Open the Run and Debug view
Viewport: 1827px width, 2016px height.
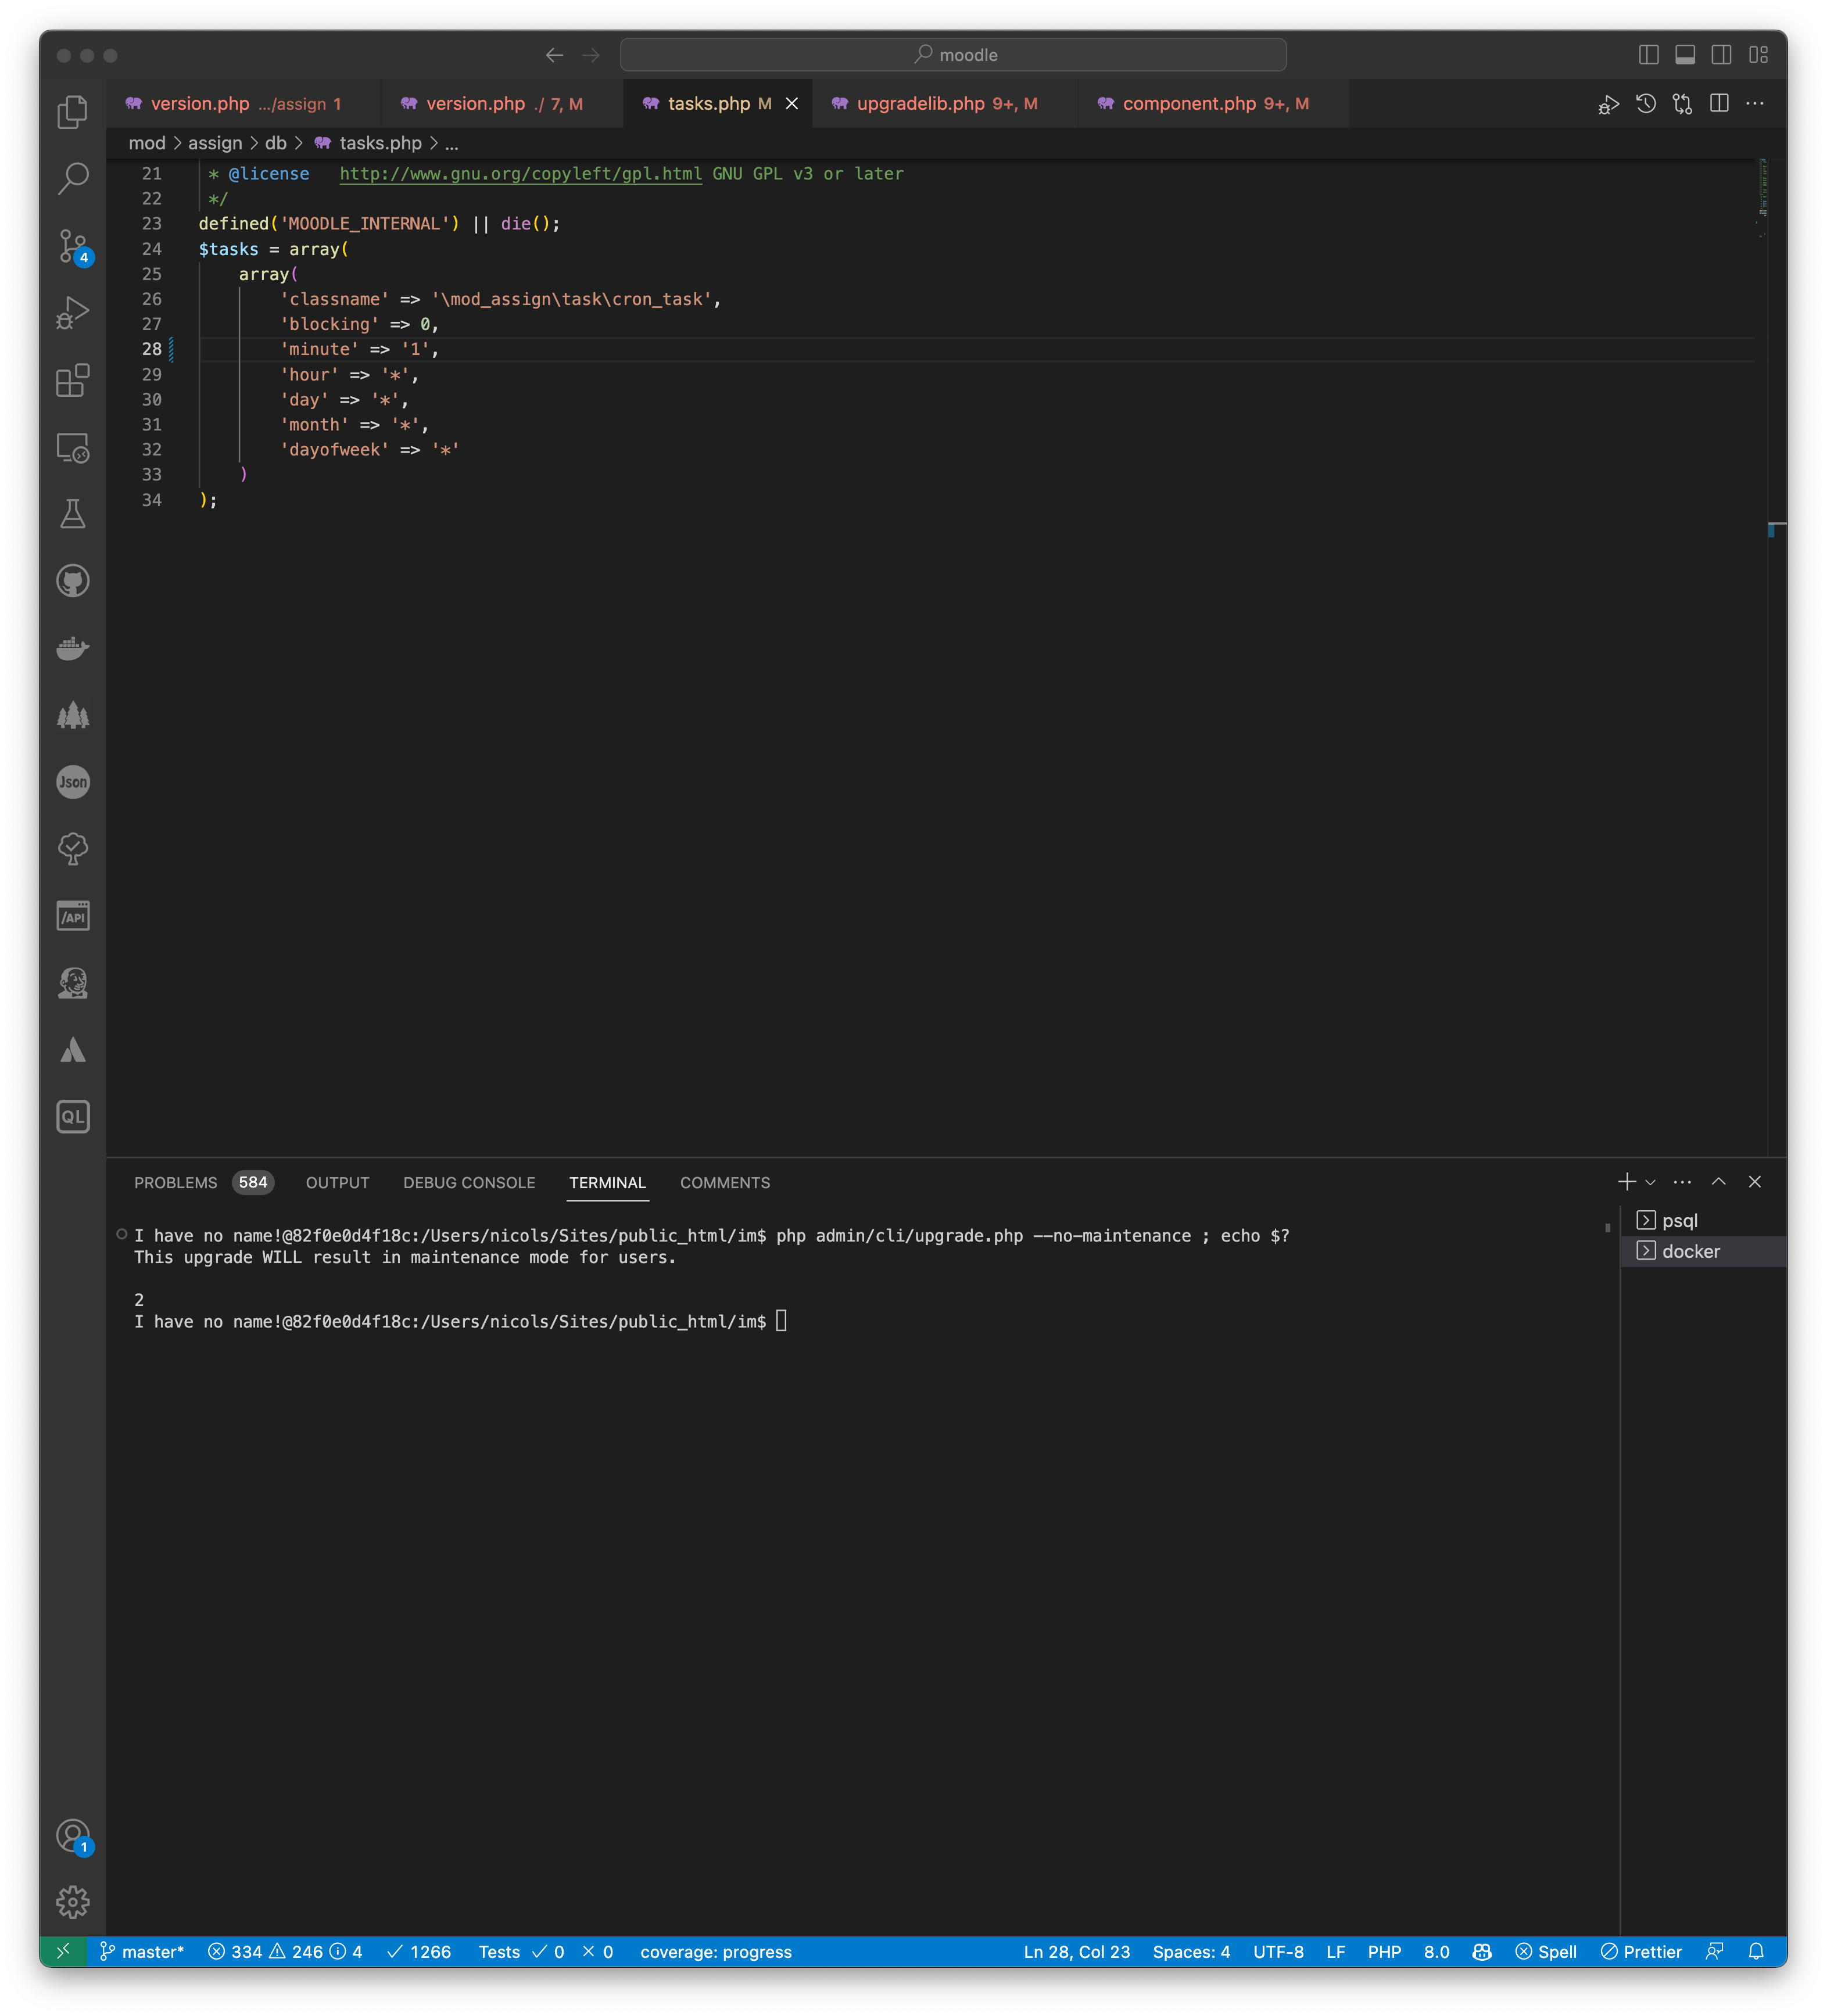[x=73, y=312]
